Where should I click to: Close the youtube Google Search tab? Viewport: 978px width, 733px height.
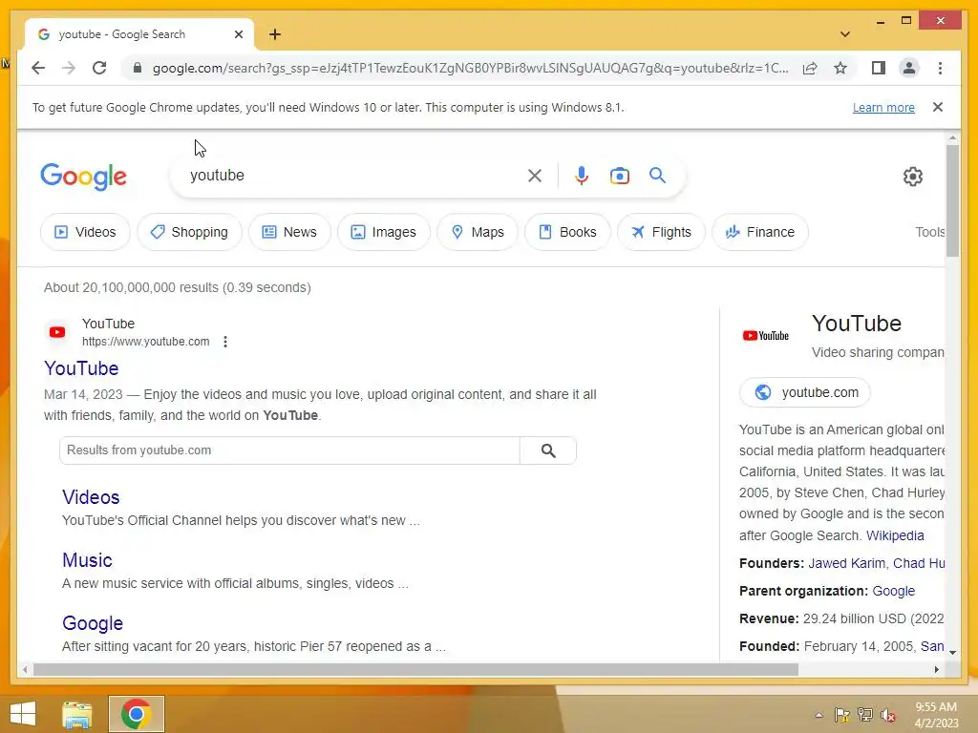(x=238, y=34)
